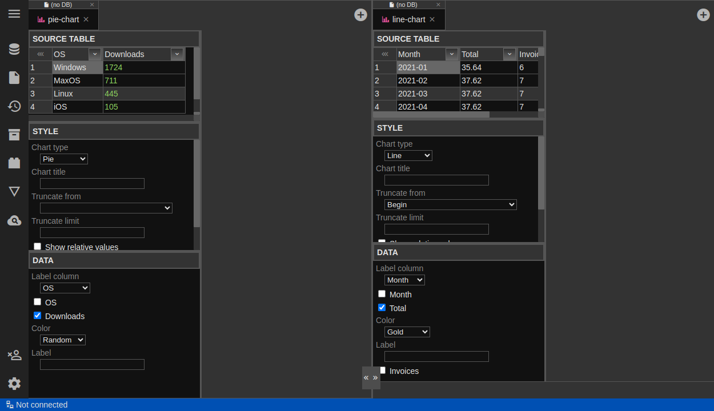Expand the Truncate from dropdown set to Begin

450,204
